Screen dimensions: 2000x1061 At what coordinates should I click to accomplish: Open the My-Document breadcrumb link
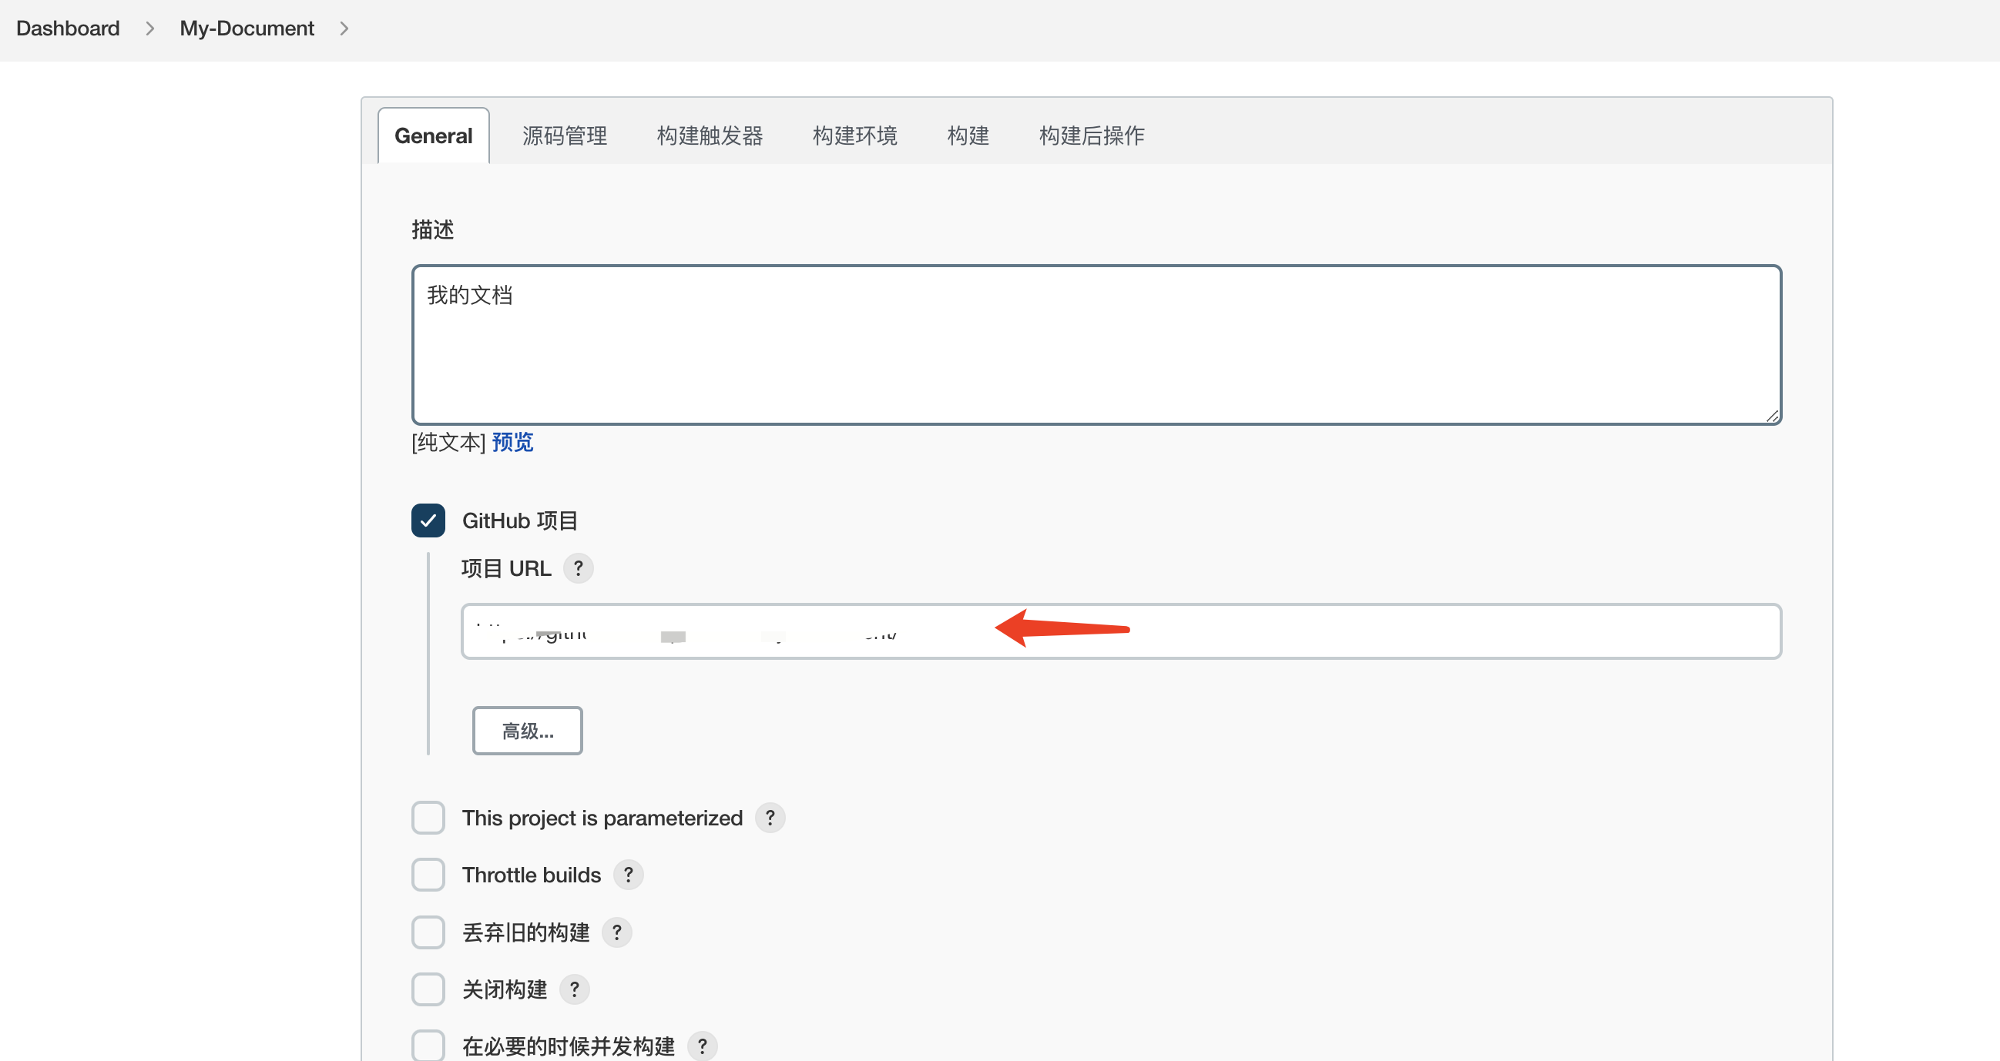click(247, 28)
